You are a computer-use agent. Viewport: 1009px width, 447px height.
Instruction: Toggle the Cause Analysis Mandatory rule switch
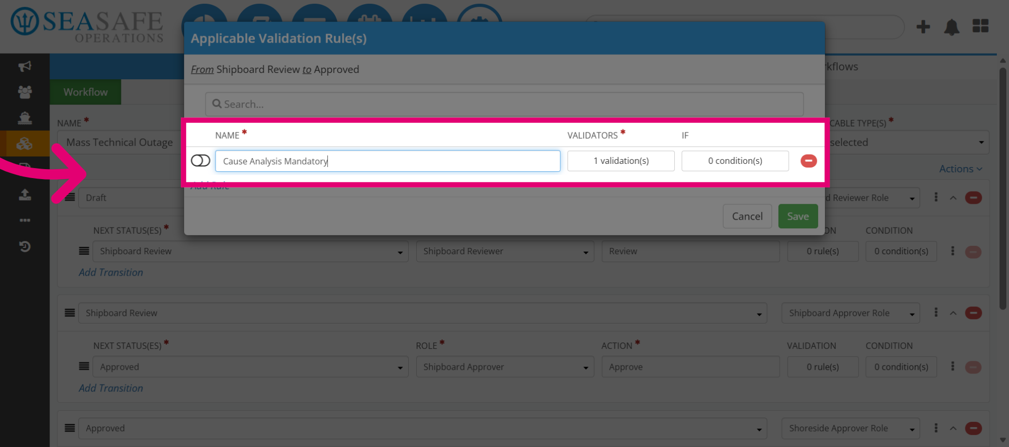tap(200, 161)
